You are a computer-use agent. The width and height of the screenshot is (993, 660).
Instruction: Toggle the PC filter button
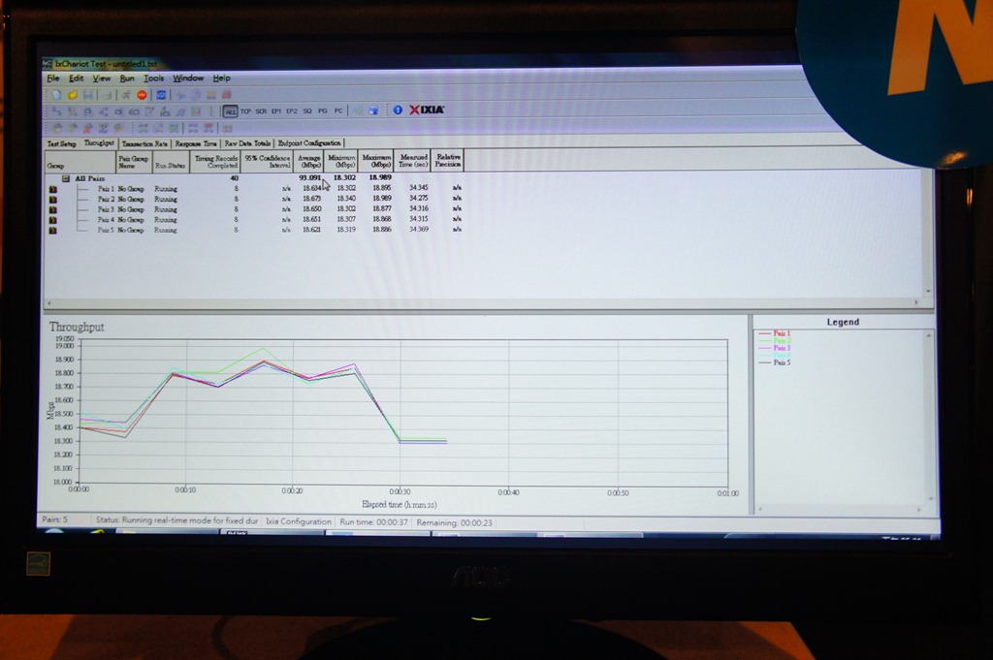click(x=338, y=111)
